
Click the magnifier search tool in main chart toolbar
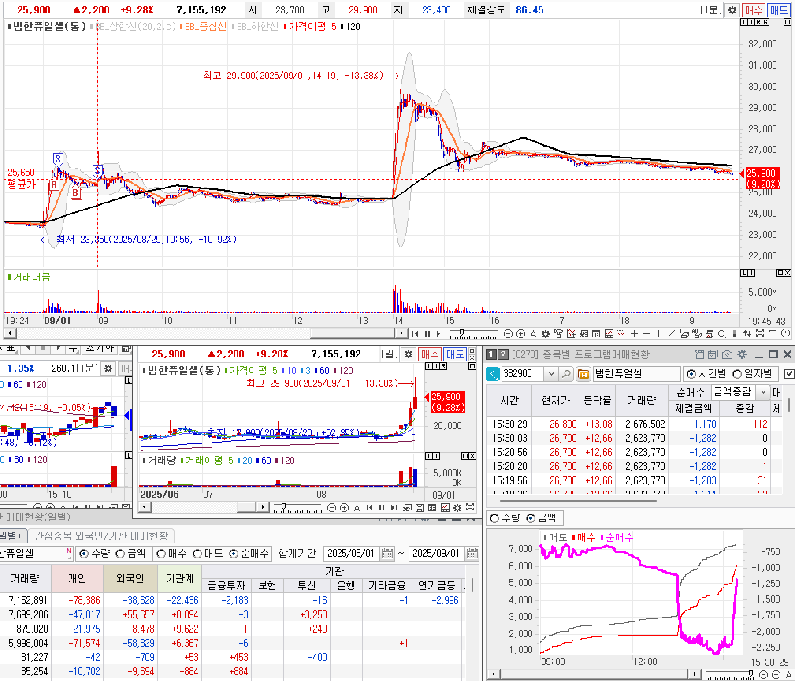coord(722,334)
